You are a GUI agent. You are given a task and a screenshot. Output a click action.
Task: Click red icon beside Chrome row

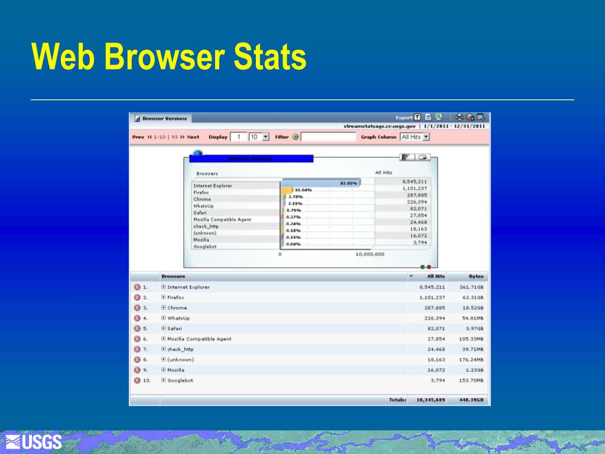[x=137, y=308]
